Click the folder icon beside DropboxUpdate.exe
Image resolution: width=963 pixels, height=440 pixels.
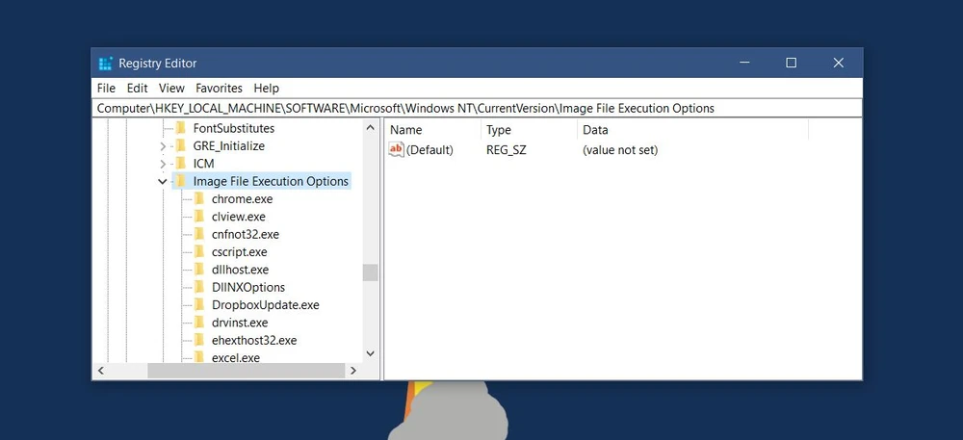(199, 305)
